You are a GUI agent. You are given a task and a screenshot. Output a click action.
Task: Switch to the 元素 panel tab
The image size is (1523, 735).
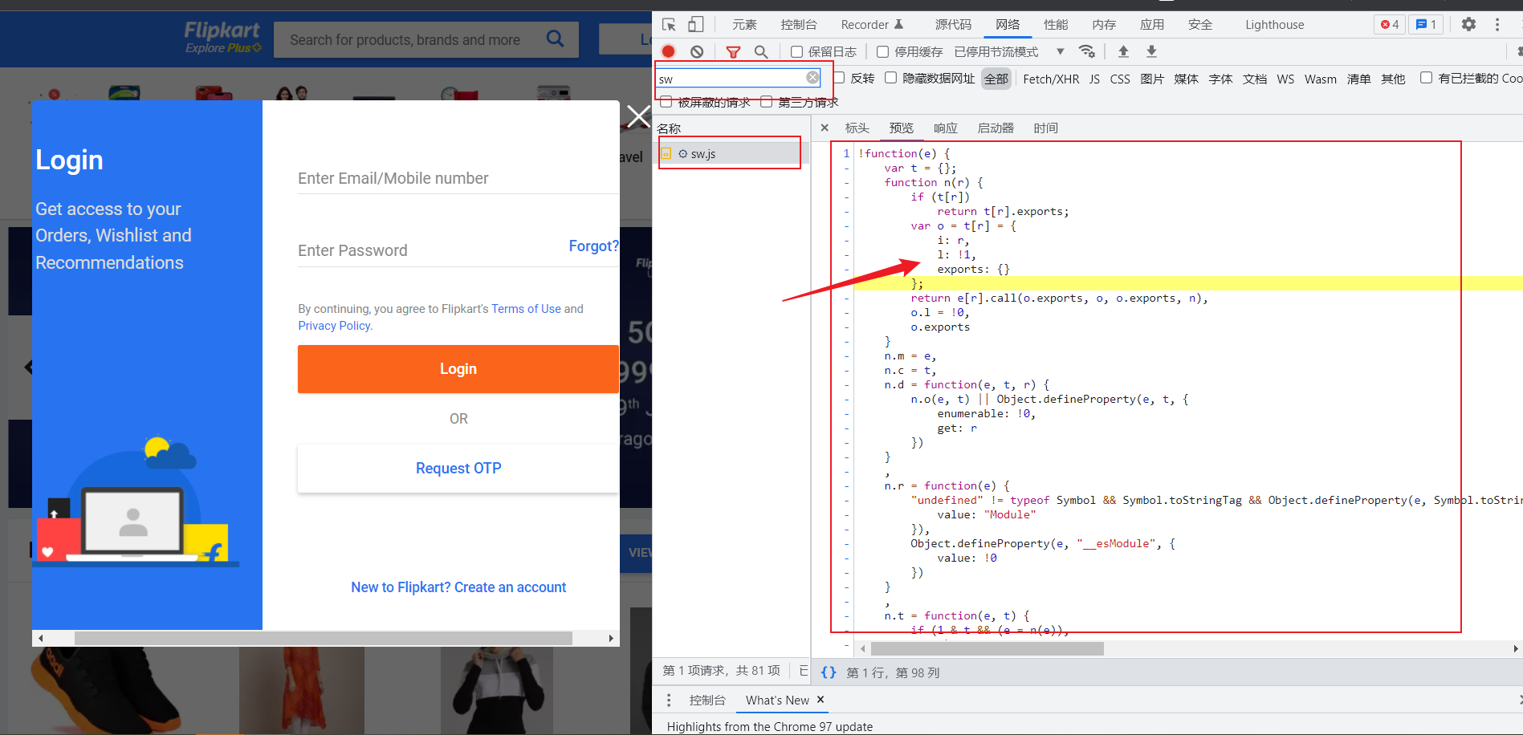pos(744,25)
